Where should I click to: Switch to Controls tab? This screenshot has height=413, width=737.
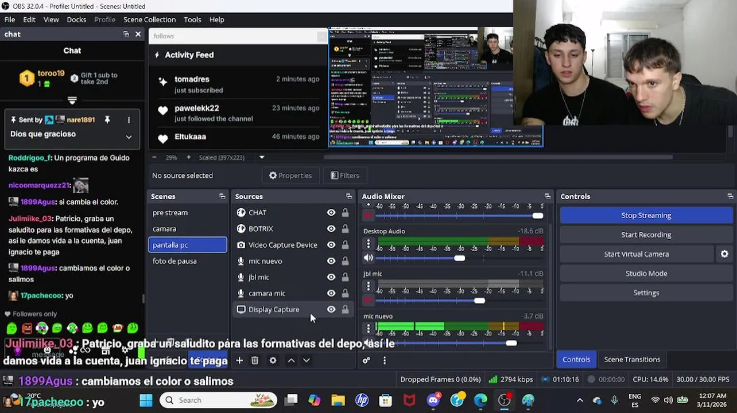576,359
